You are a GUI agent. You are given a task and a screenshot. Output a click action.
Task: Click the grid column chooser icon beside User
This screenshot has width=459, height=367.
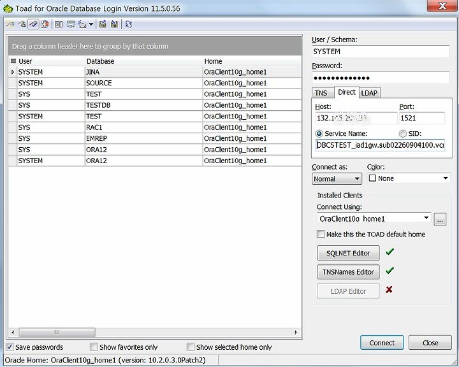click(13, 61)
